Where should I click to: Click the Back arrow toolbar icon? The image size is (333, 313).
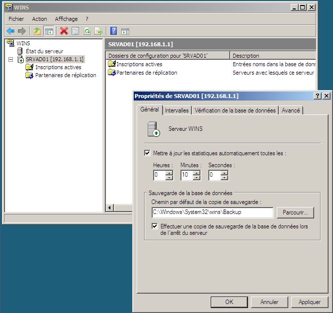tap(10, 31)
